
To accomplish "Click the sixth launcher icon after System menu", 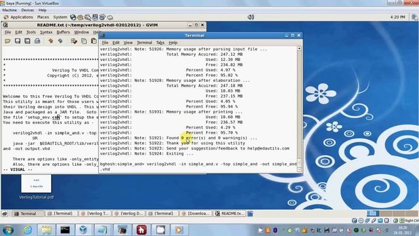I will [x=110, y=17].
